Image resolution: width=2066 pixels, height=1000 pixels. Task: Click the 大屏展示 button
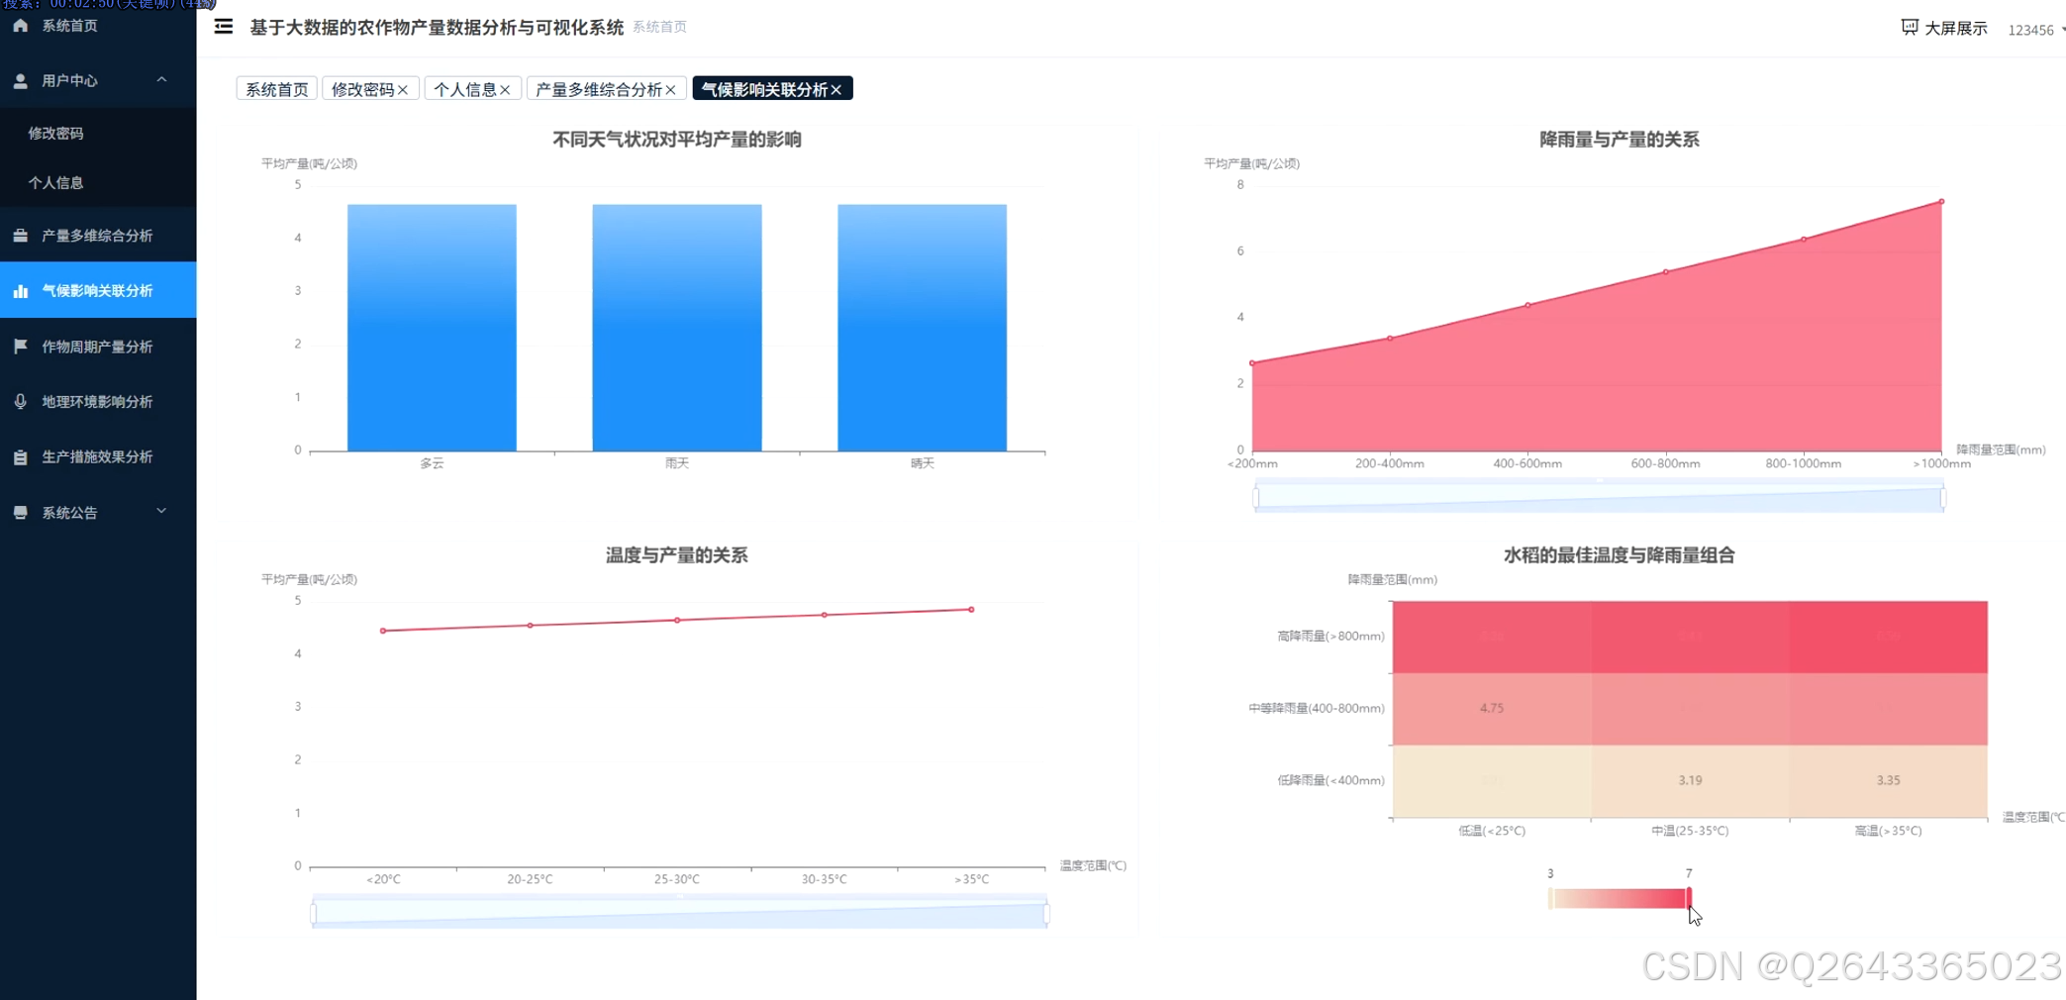pos(1944,28)
